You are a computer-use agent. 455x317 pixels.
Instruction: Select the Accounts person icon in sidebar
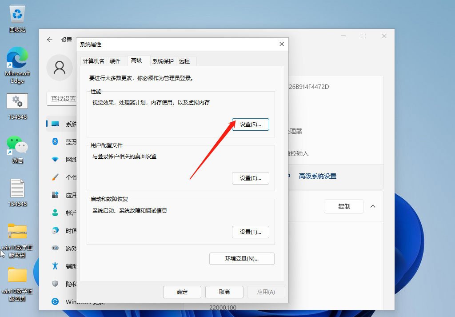click(55, 213)
